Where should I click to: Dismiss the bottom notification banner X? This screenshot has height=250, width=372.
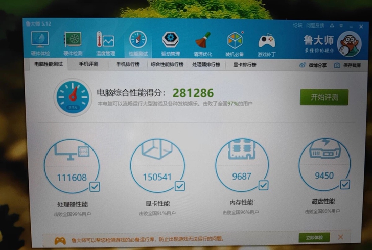pyautogui.click(x=341, y=237)
